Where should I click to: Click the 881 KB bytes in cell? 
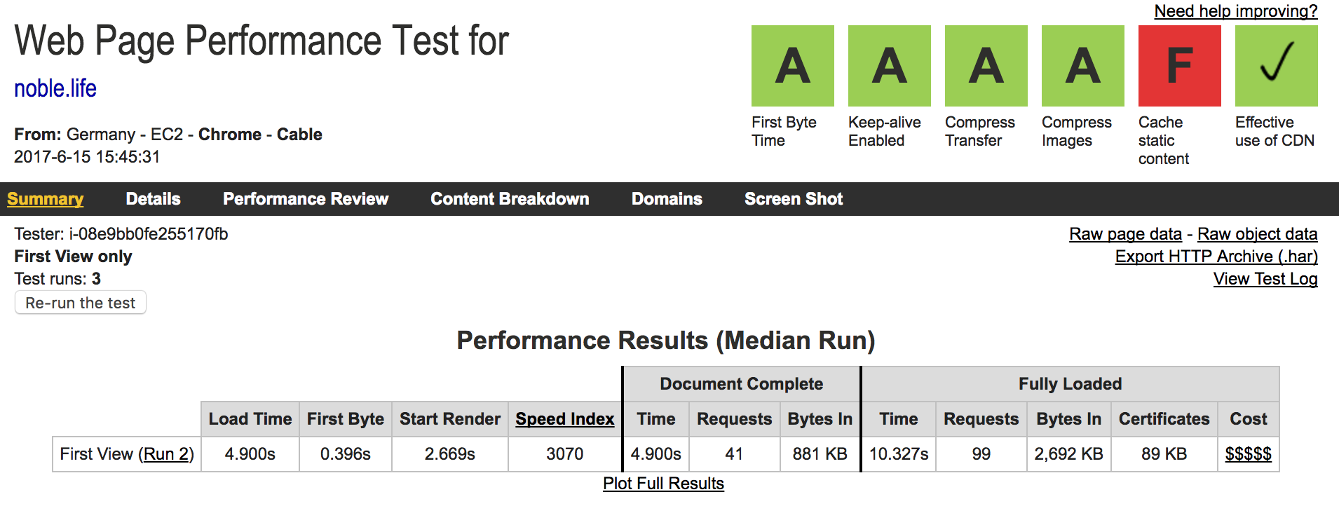tap(820, 454)
